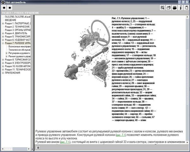Show program information via the i icon
190x152 pixels.
181,8
